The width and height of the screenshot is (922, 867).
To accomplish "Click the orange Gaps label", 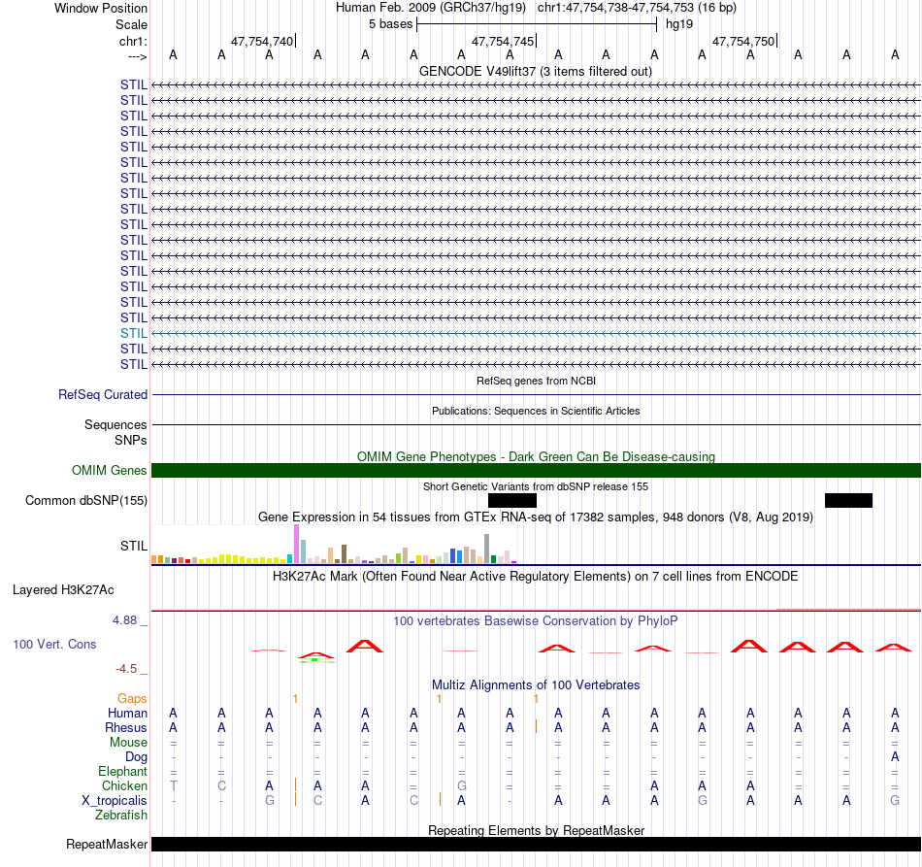I will (132, 698).
